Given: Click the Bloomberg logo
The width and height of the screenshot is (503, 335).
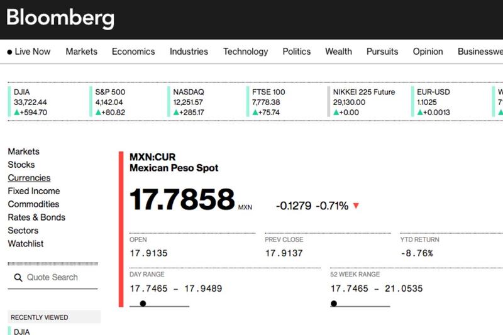Looking at the screenshot, I should pyautogui.click(x=60, y=18).
